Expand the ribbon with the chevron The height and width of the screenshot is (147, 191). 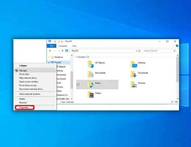pyautogui.click(x=173, y=46)
